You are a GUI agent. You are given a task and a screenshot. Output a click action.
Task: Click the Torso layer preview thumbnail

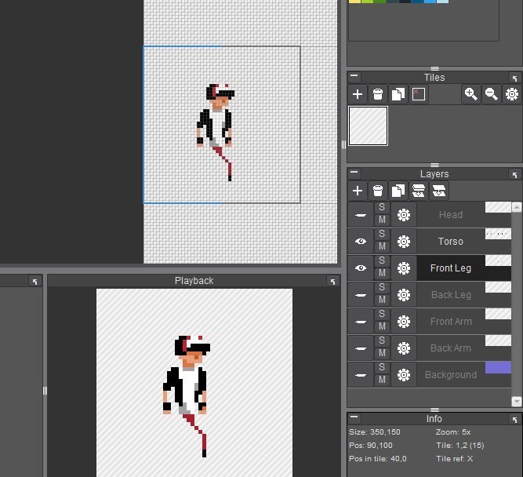pos(498,234)
